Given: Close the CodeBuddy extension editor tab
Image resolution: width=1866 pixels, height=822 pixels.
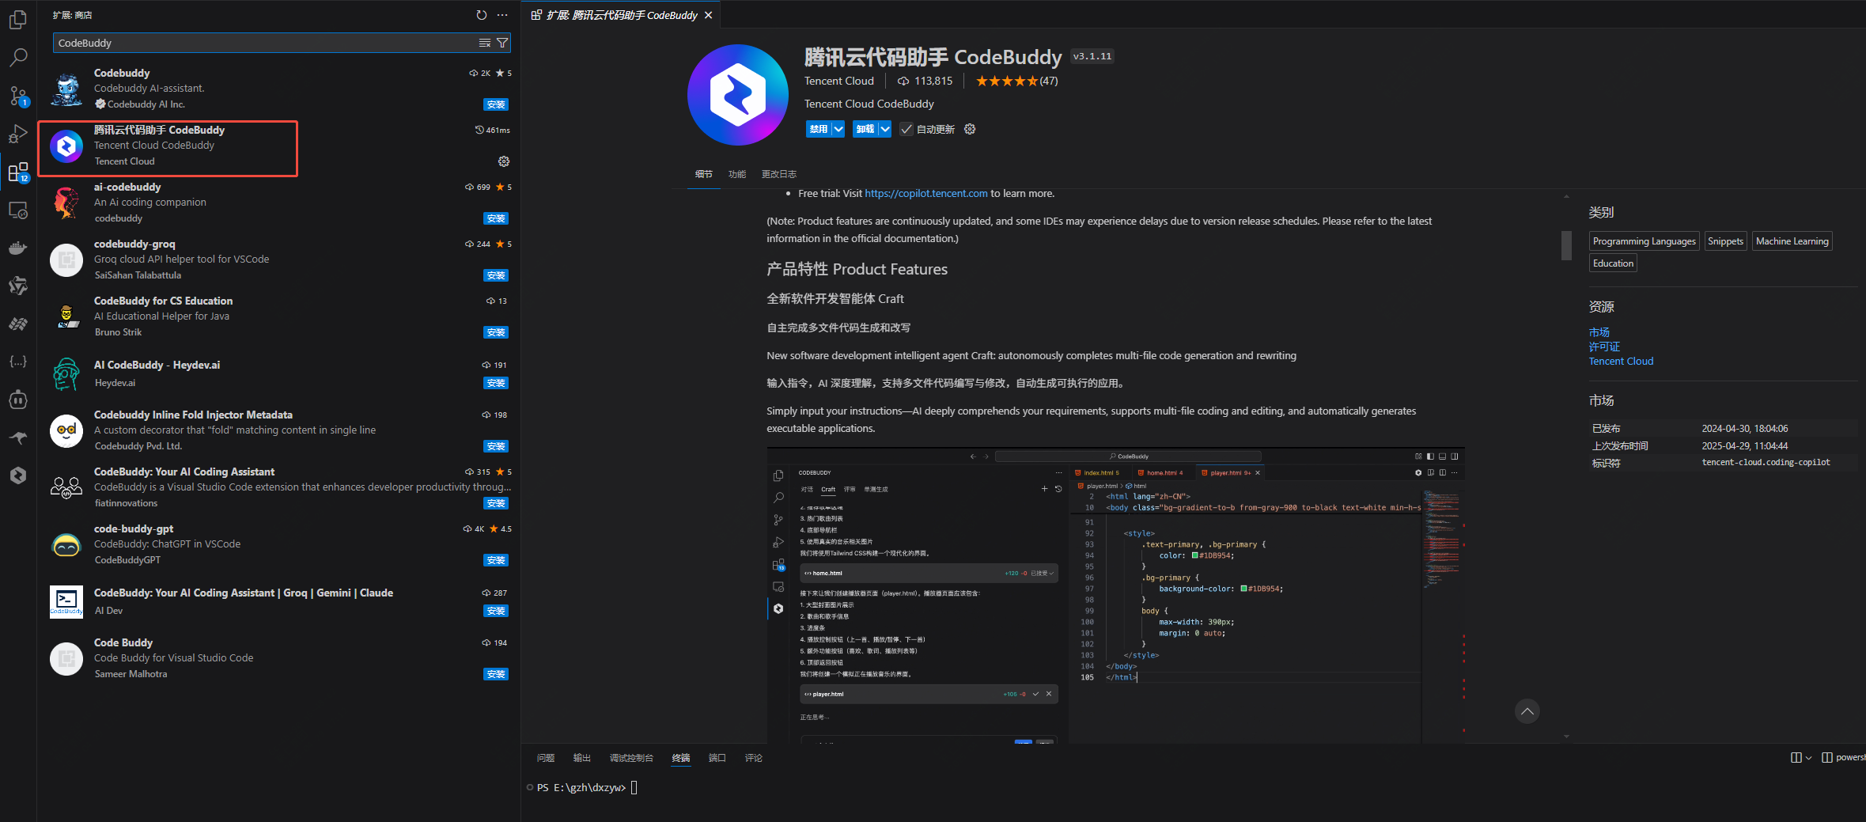Looking at the screenshot, I should click(708, 15).
